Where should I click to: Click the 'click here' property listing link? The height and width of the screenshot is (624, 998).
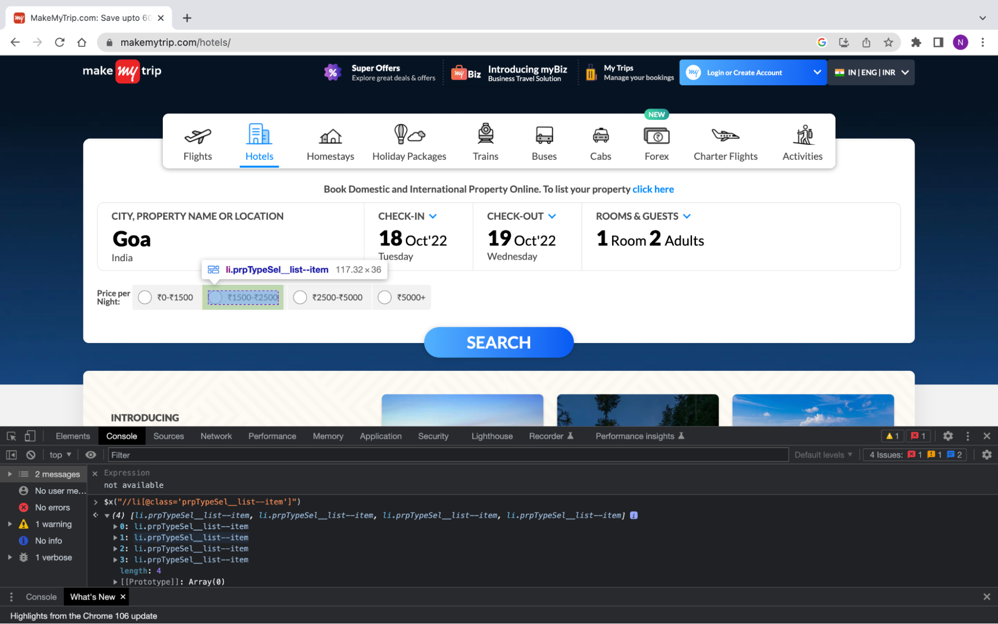coord(654,189)
